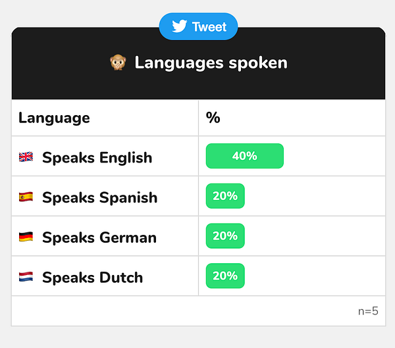Click the Twitter bird icon
Viewport: 395px width, 348px height.
pyautogui.click(x=179, y=27)
